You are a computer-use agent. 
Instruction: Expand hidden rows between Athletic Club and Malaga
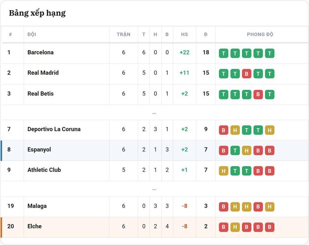pyautogui.click(x=154, y=189)
